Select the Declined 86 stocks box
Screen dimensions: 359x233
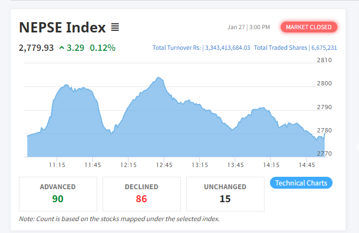pyautogui.click(x=141, y=194)
